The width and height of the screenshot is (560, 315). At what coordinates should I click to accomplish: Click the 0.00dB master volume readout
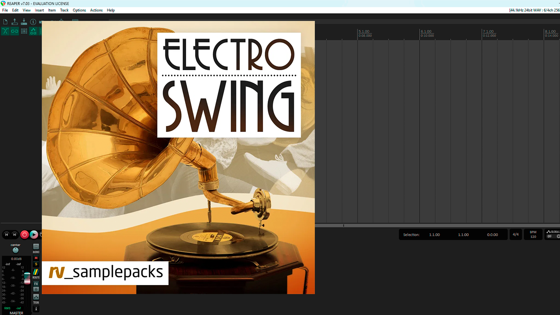16,259
